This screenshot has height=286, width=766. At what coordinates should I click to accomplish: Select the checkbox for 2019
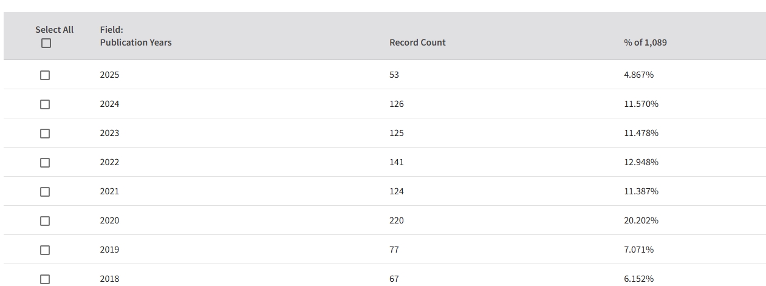tap(45, 250)
